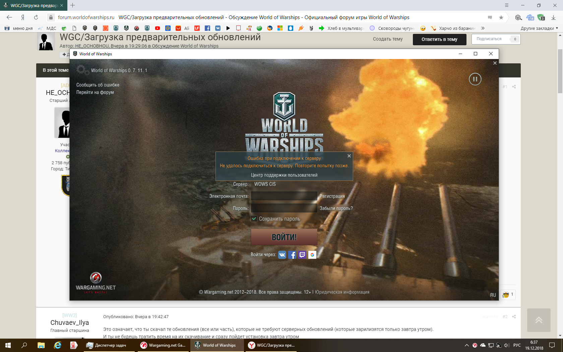Log in via Google icon
Image resolution: width=563 pixels, height=352 pixels.
(x=312, y=255)
